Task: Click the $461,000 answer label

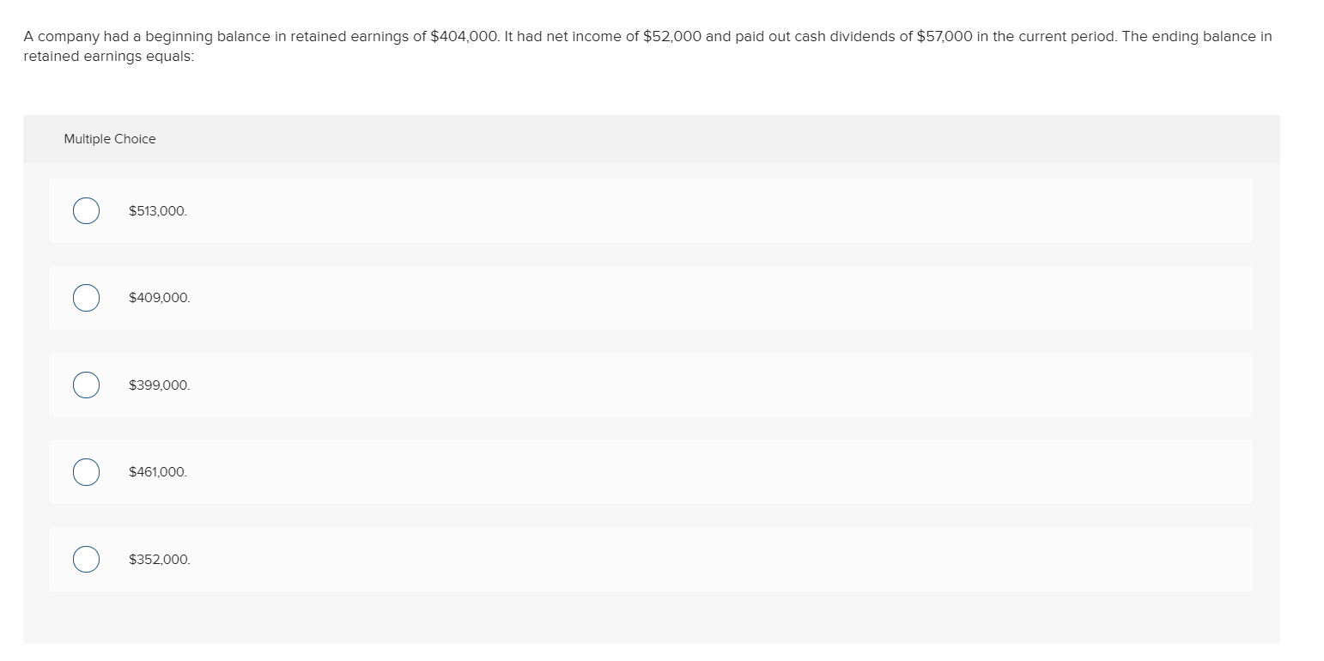Action: 158,471
